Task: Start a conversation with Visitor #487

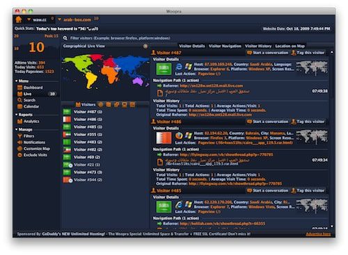Action: tap(267, 53)
